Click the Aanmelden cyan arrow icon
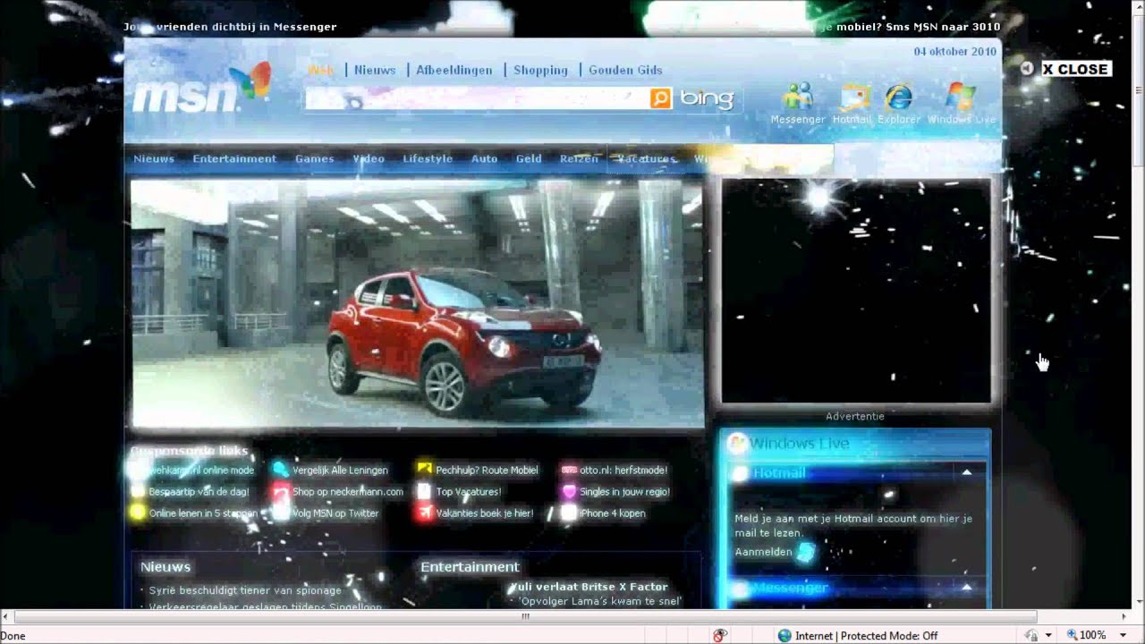Viewport: 1145px width, 644px height. 806,552
